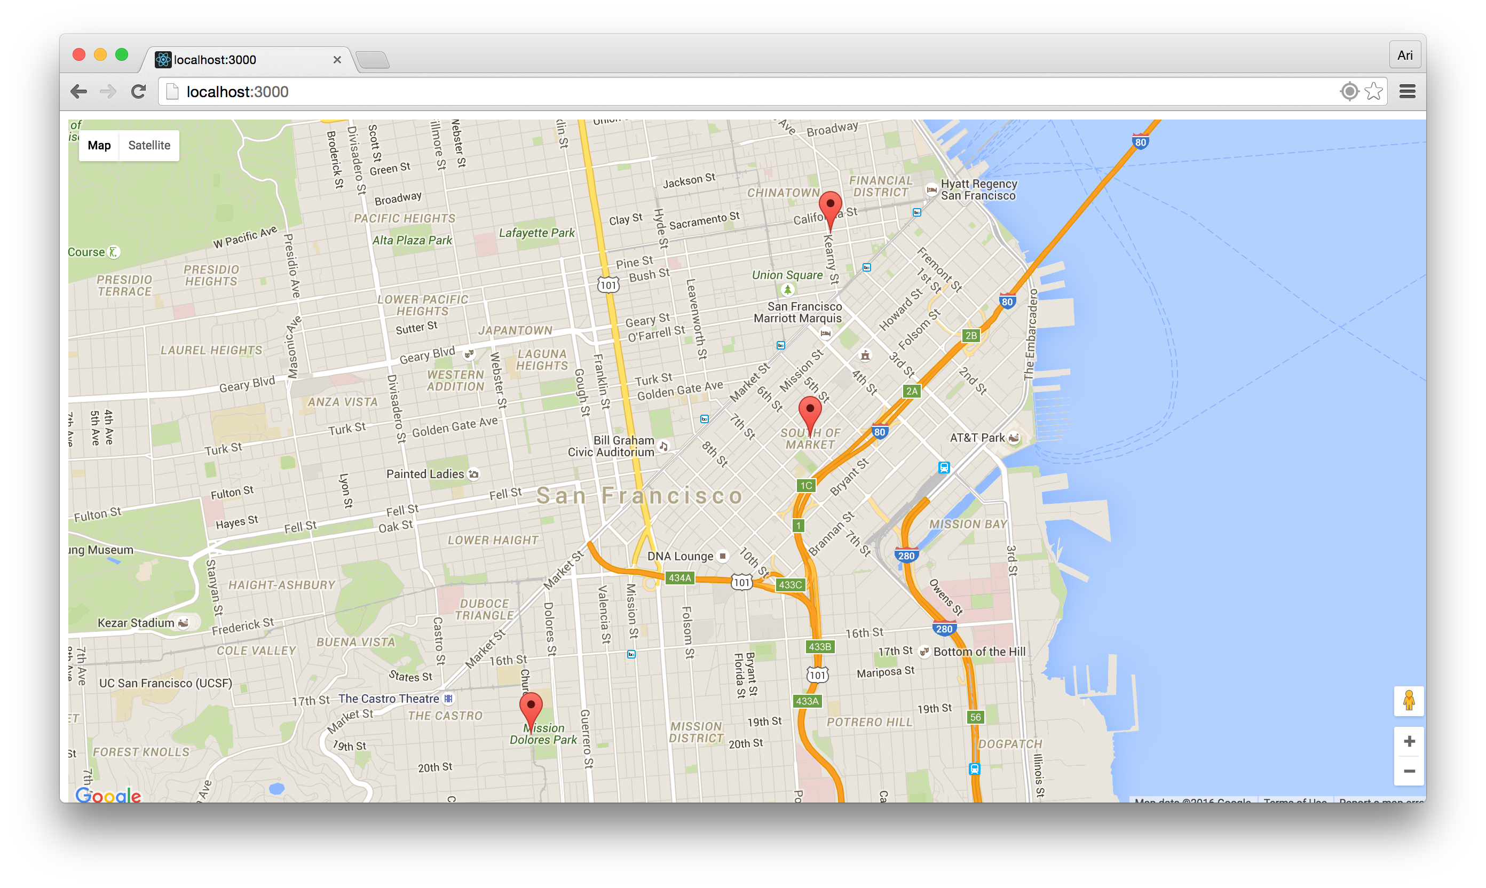Click the "LOWER HAIGHT" label
This screenshot has width=1486, height=888.
pyautogui.click(x=493, y=540)
